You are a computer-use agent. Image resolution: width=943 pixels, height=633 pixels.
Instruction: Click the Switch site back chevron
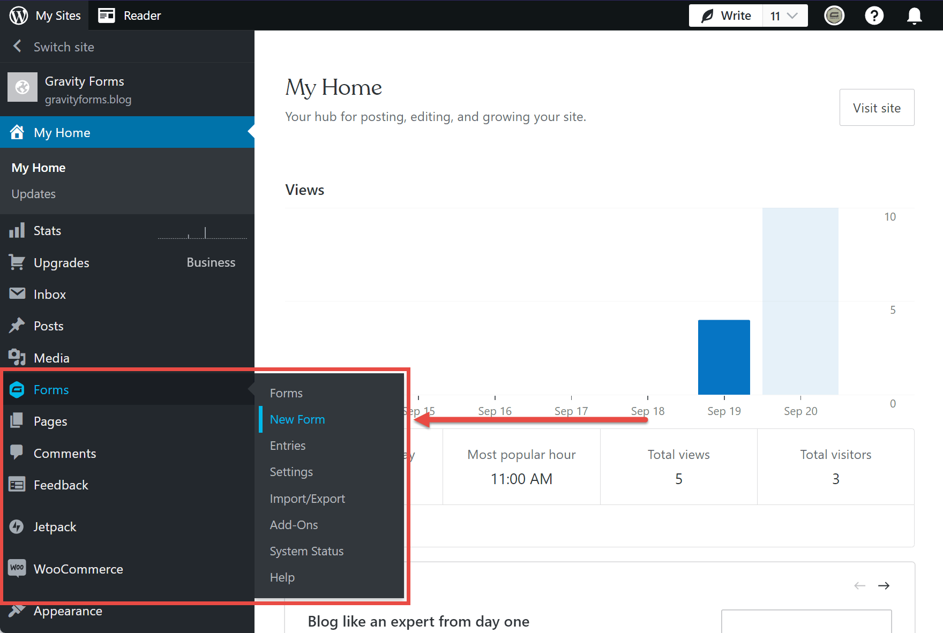[17, 46]
